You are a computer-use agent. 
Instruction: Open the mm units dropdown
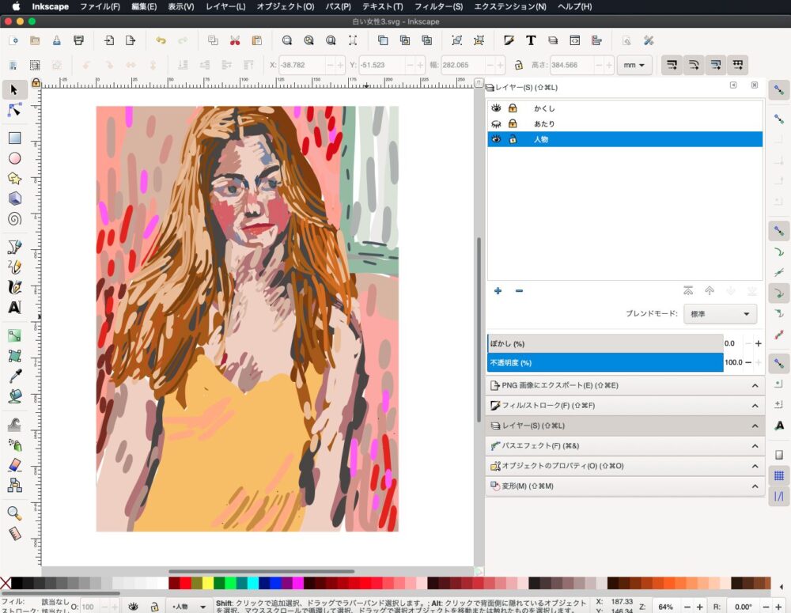click(634, 65)
